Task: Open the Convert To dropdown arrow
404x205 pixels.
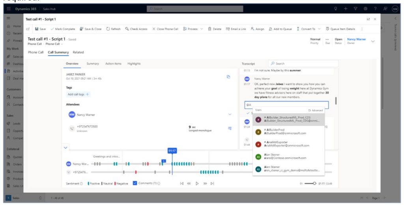Action: point(319,29)
